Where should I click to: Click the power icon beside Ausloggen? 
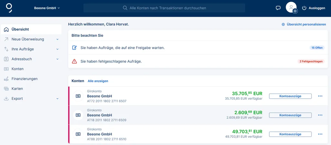pyautogui.click(x=304, y=8)
